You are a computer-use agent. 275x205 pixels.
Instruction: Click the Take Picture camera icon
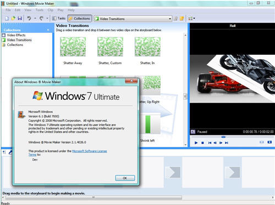point(269,142)
